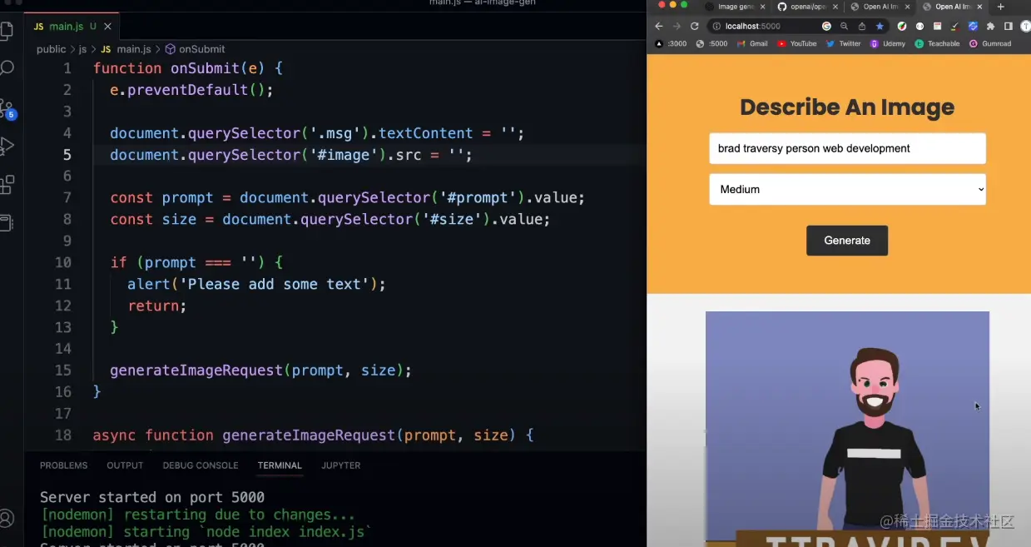The height and width of the screenshot is (547, 1031).
Task: Click the image prompt text field
Action: (847, 148)
